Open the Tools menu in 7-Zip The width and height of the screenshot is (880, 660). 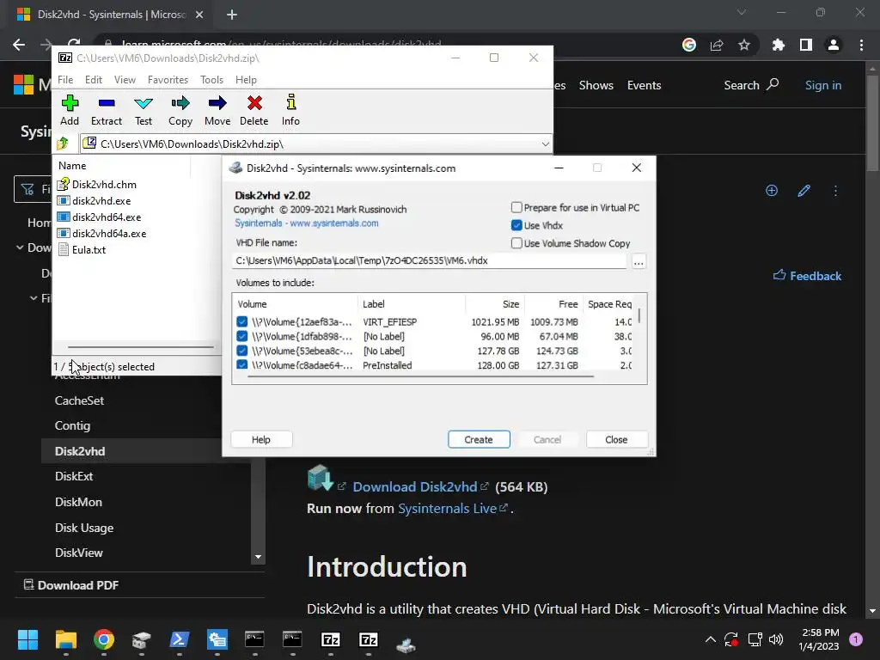click(x=211, y=80)
